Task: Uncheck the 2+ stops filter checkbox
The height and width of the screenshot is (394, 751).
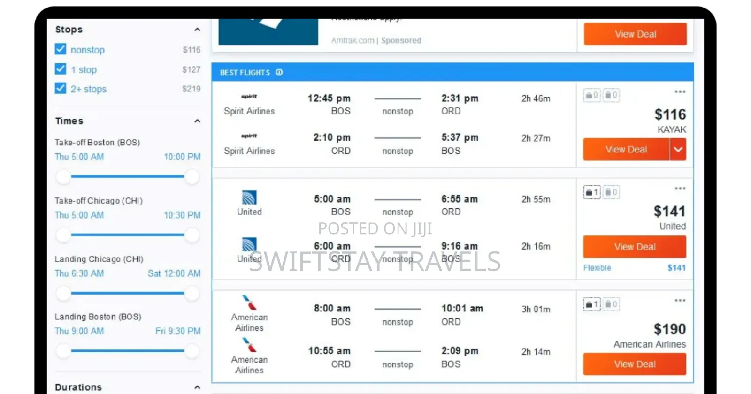Action: [x=61, y=88]
